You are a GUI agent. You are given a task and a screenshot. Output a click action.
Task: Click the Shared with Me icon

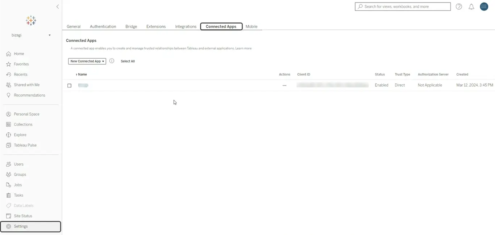click(9, 85)
